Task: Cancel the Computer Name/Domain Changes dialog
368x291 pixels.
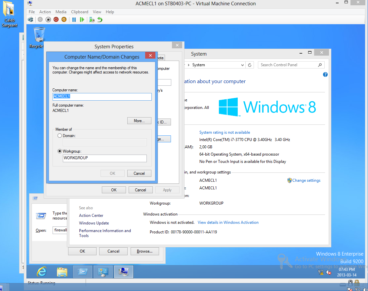Action: pyautogui.click(x=139, y=173)
